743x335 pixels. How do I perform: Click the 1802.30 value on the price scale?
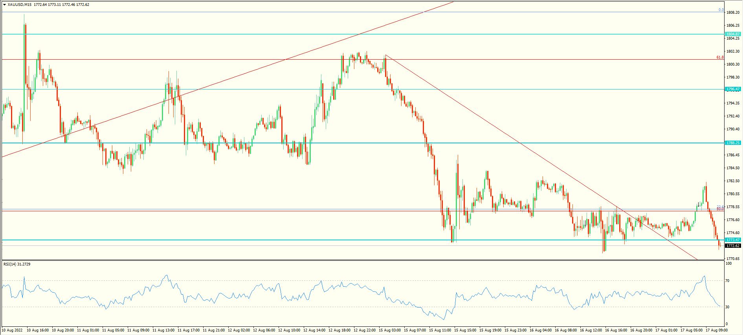[733, 51]
